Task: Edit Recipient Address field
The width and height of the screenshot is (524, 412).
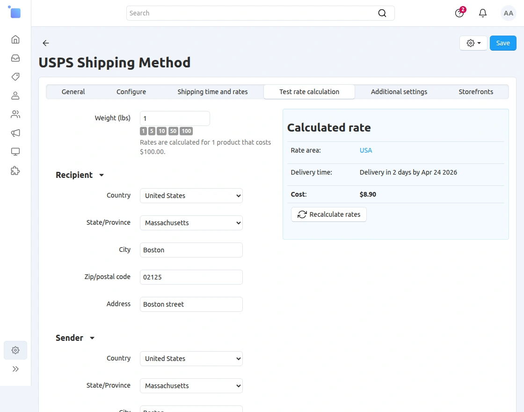Action: (x=191, y=304)
